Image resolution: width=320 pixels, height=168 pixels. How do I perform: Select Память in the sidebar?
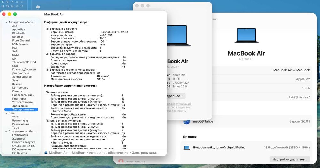click(x=17, y=92)
